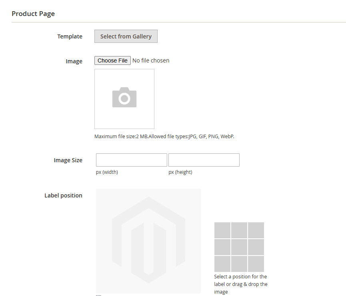The height and width of the screenshot is (296, 346).
Task: Click the Label position label
Action: [63, 195]
